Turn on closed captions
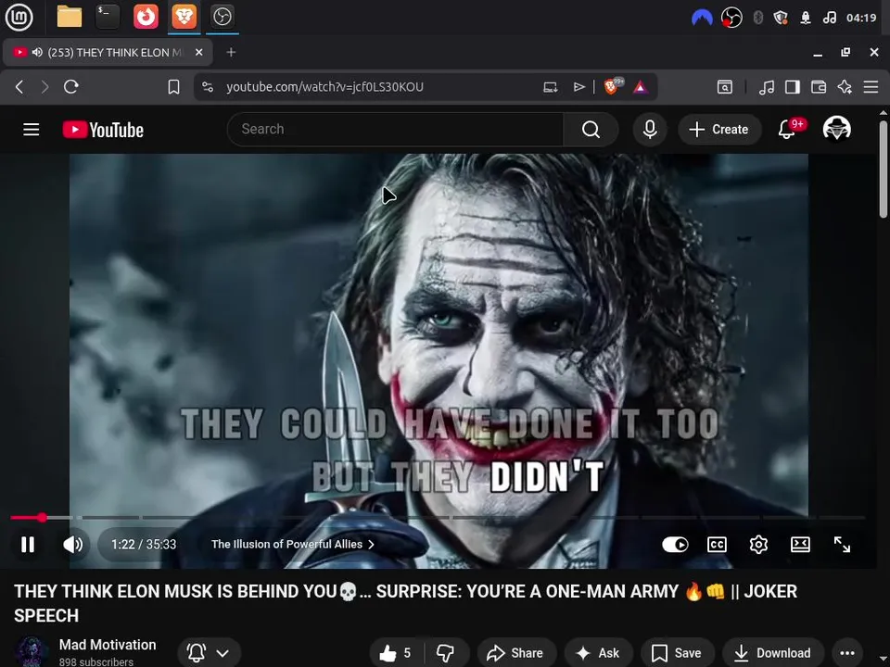The height and width of the screenshot is (667, 890). point(717,545)
